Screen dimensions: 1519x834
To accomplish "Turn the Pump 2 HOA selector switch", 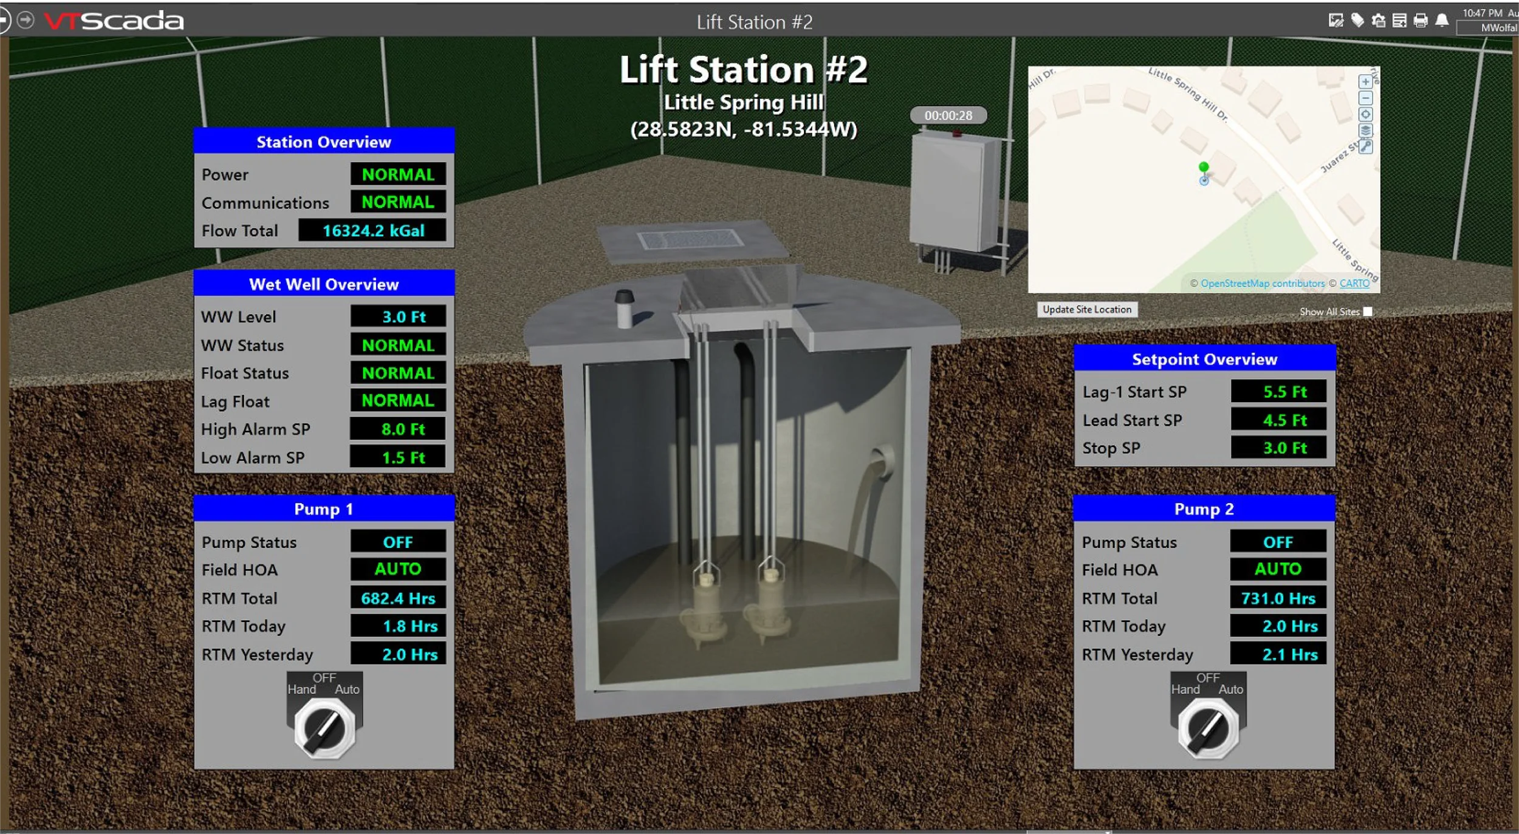I will [x=1208, y=728].
